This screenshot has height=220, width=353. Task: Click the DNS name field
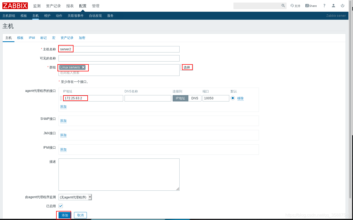[x=148, y=98]
